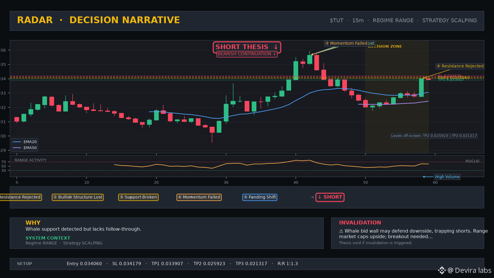The image size is (494, 278).
Task: Select the 'Whale support detected' sentence
Action: coord(83,229)
